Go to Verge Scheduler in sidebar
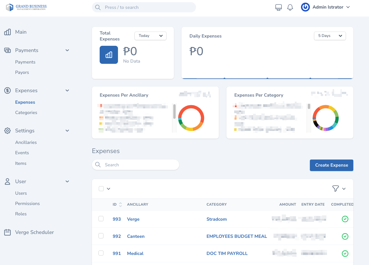The height and width of the screenshot is (265, 369). click(34, 232)
